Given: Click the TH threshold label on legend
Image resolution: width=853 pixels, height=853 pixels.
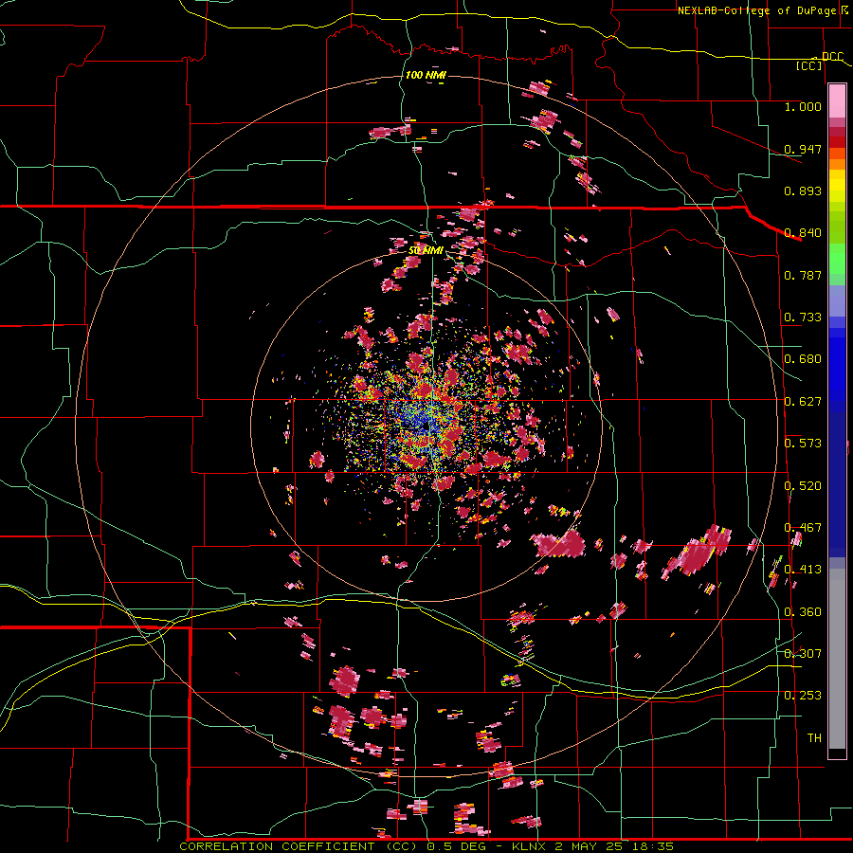Looking at the screenshot, I should click(814, 738).
